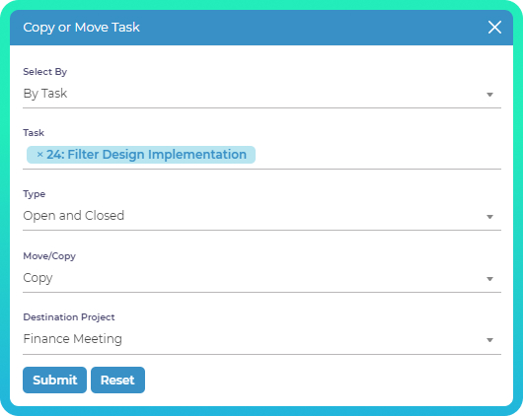Open the Destination Project dropdown arrow
Viewport: 523px width, 416px height.
489,340
